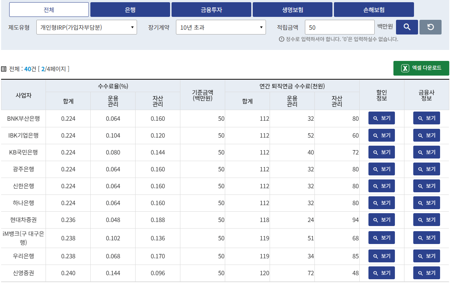This screenshot has width=450, height=284.
Task: Open 할인정보 보기 for KB국민은행
Action: [x=381, y=152]
